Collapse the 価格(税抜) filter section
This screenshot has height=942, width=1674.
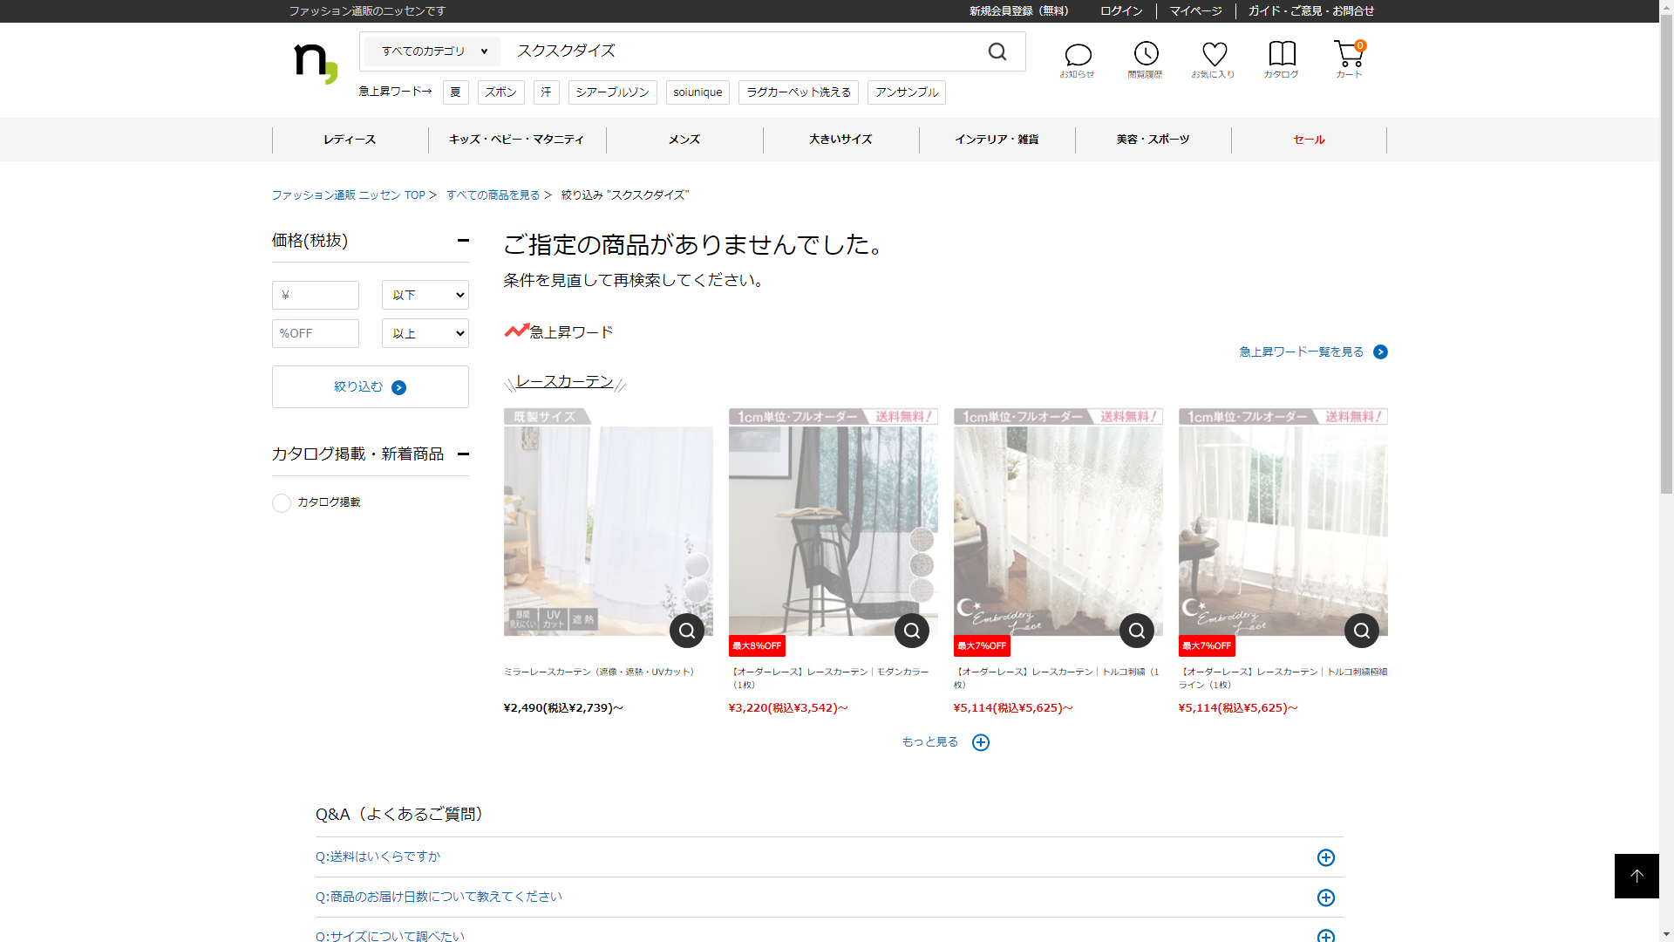pyautogui.click(x=463, y=241)
